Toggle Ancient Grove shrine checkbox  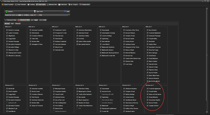101,92
